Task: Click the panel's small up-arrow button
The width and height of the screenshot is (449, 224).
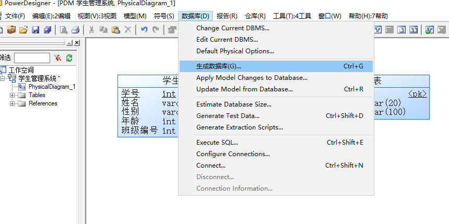Action: (69, 43)
